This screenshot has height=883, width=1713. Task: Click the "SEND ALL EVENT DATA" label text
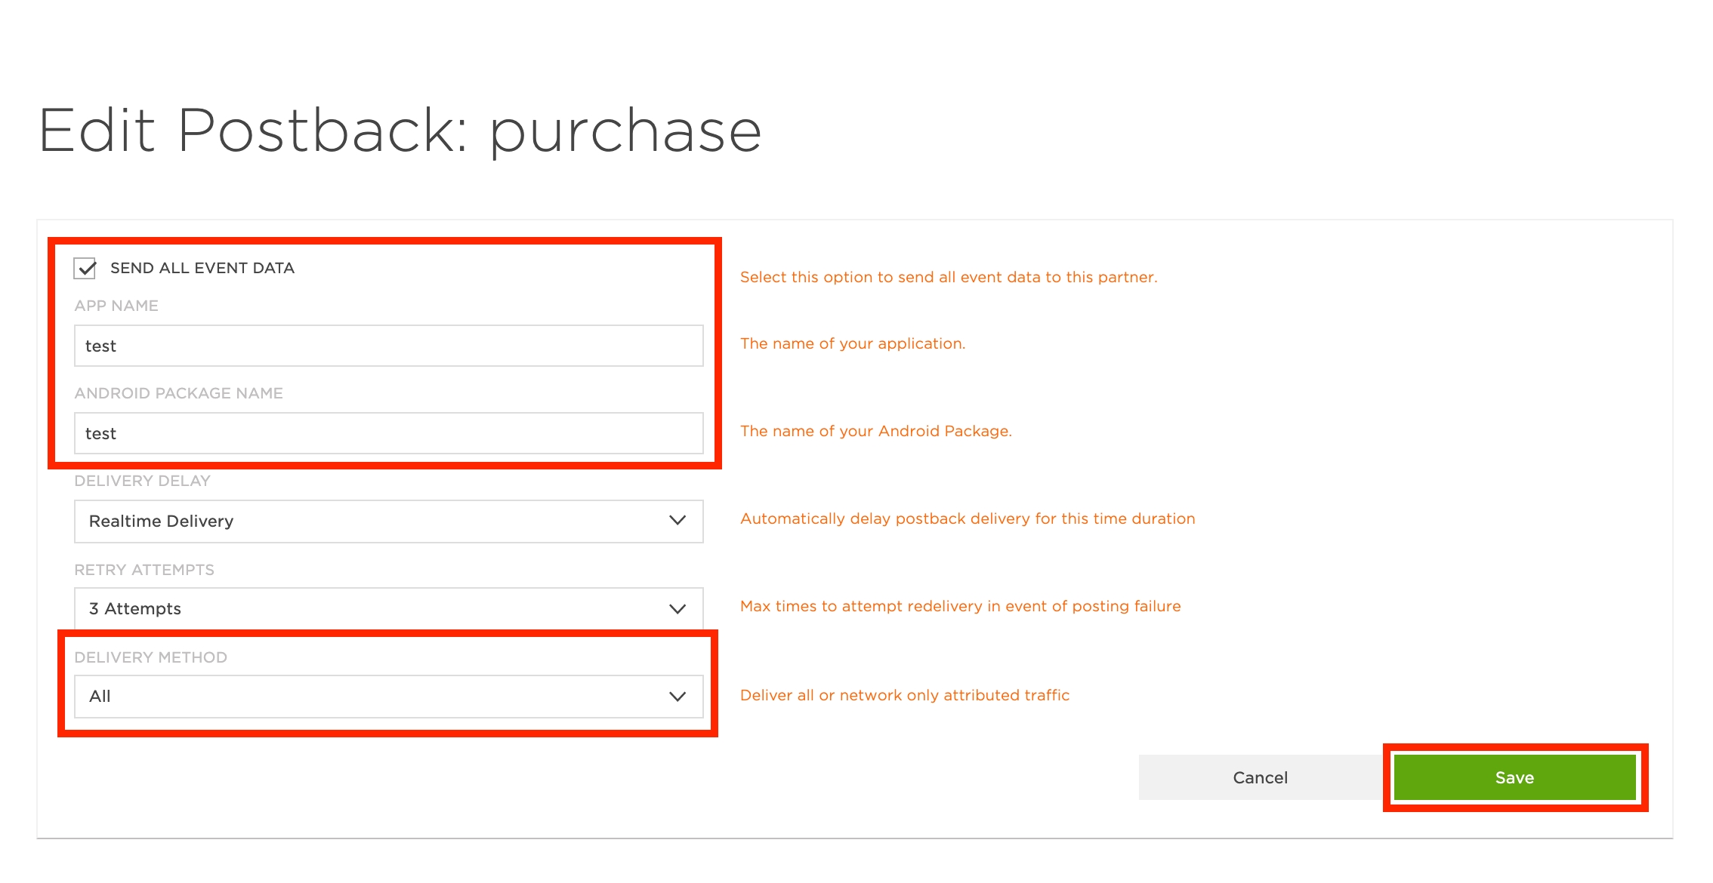click(x=202, y=268)
